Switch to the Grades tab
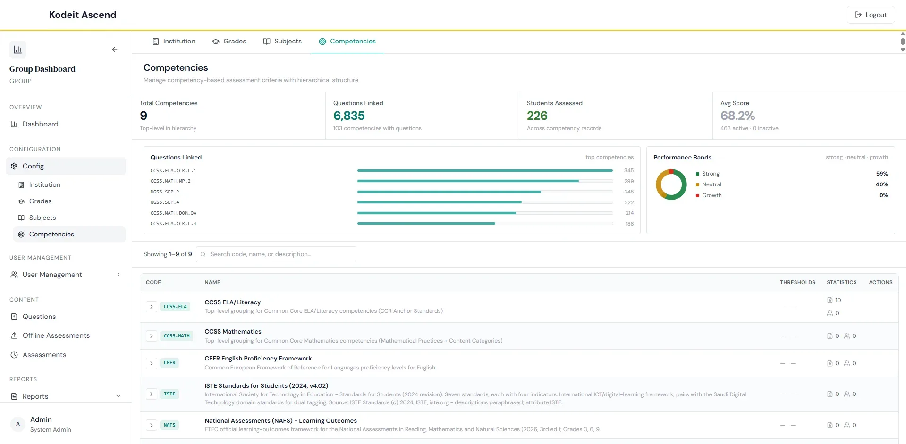Viewport: 906px width, 444px height. tap(229, 42)
